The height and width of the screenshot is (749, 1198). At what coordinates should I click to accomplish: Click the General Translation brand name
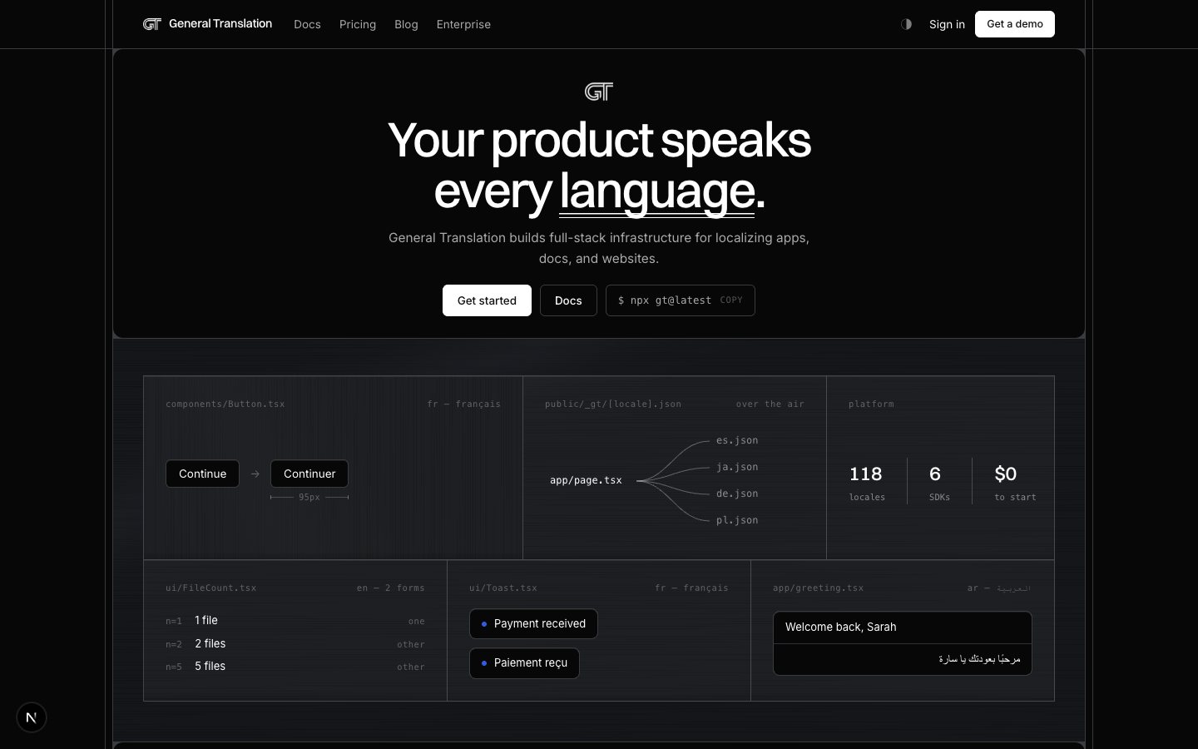click(220, 23)
